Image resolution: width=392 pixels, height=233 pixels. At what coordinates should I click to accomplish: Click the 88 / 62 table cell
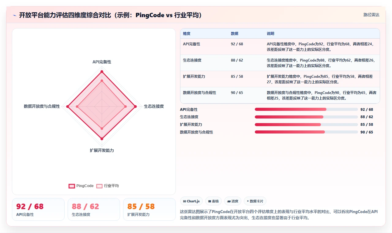[x=237, y=60]
